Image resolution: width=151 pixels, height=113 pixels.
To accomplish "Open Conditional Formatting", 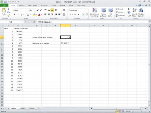I will (94, 13).
